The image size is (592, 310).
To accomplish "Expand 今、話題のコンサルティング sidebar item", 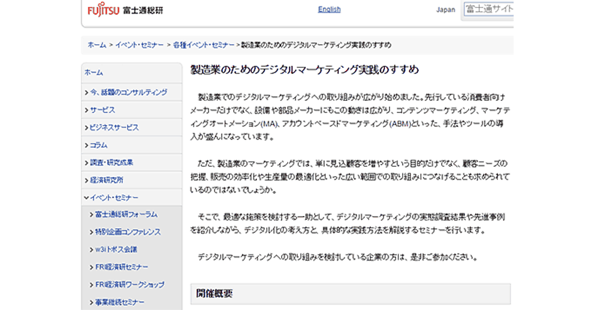I will pos(128,92).
